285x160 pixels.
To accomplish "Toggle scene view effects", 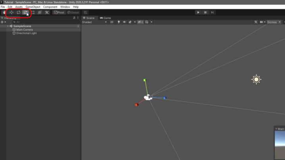I will (130, 22).
